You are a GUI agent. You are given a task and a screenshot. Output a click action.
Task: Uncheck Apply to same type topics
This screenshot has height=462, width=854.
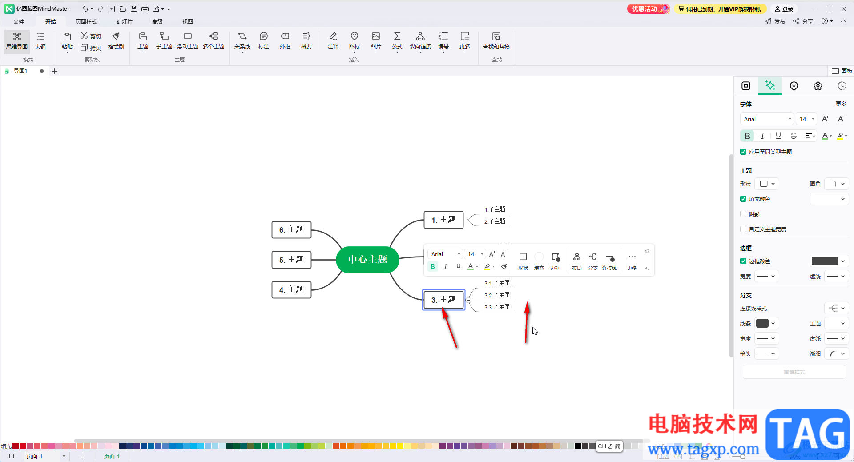point(743,152)
